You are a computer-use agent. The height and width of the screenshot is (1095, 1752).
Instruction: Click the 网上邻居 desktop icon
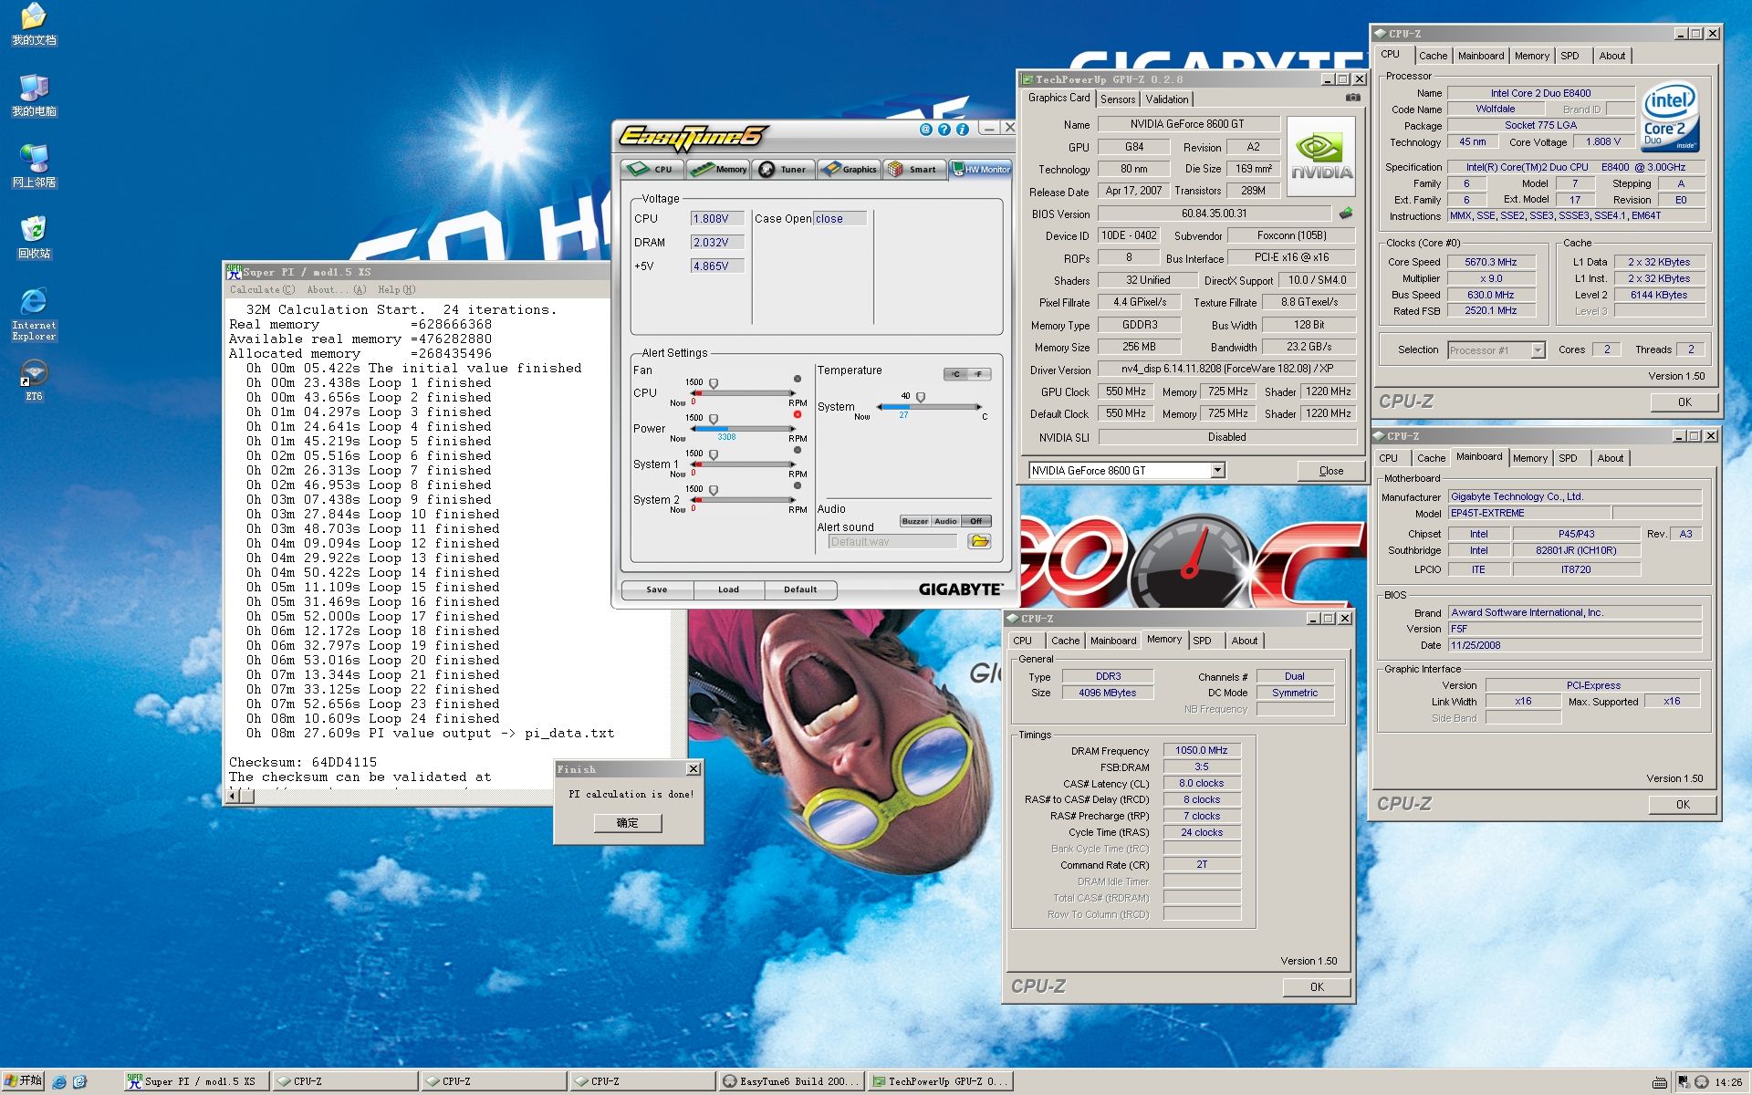pos(34,167)
